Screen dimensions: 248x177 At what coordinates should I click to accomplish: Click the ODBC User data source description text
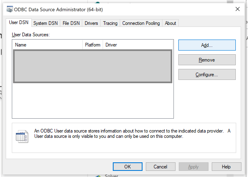coord(132,134)
